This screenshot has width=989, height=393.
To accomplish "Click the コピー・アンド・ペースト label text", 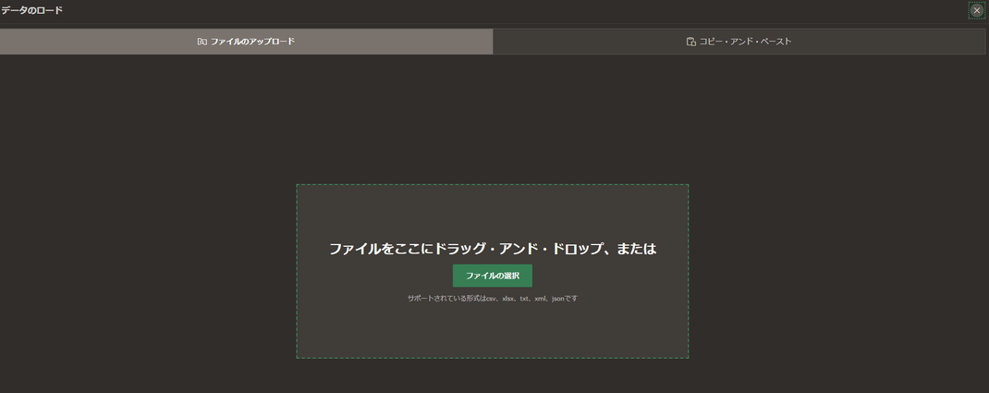I will (745, 42).
